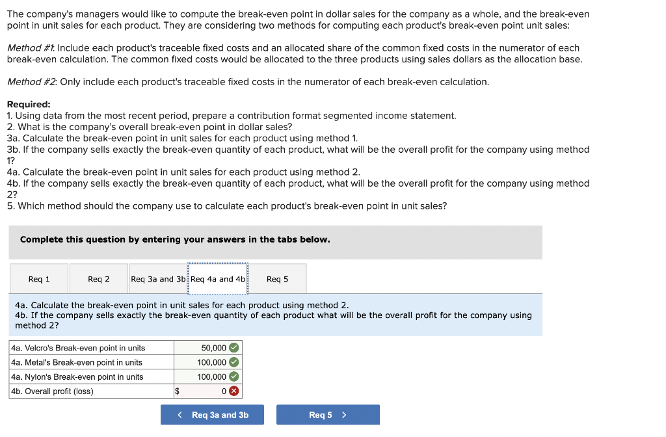Switch to the Req 2 tab
The image size is (666, 437).
(97, 278)
